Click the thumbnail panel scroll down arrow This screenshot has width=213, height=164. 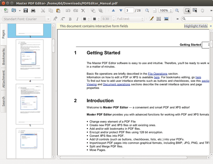[54, 157]
